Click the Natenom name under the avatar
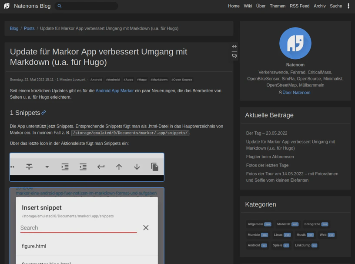 pyautogui.click(x=295, y=65)
